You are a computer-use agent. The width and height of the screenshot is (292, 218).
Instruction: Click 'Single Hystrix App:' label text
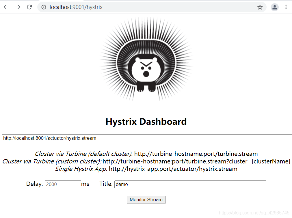click(x=81, y=169)
